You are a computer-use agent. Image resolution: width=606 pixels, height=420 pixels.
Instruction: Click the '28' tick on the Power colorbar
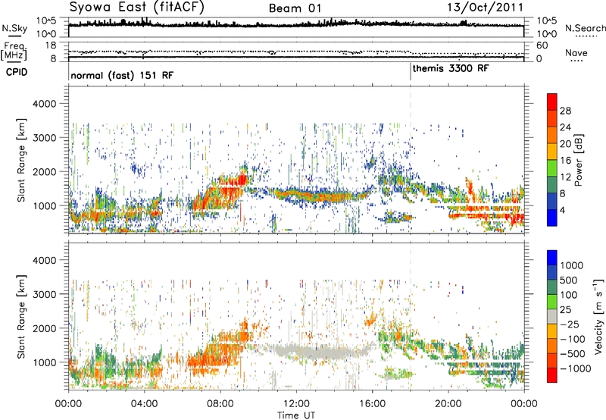click(x=565, y=111)
